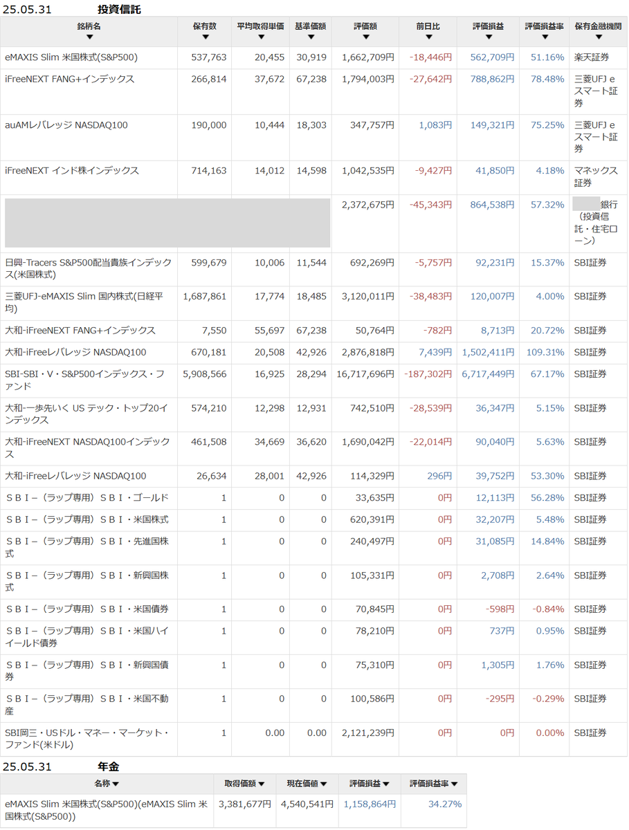Select profit rate 109.31%
This screenshot has height=830, width=629.
pyautogui.click(x=545, y=352)
